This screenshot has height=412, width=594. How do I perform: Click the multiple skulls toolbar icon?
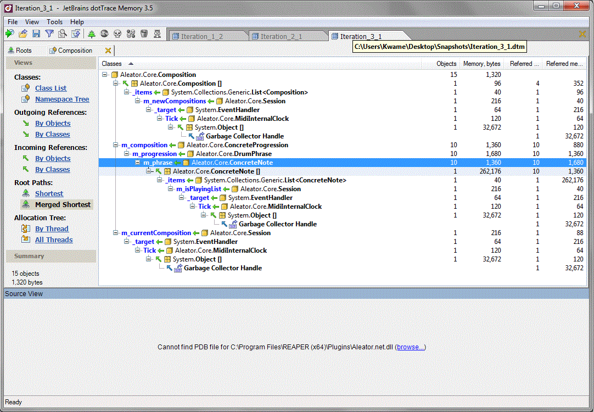coord(131,34)
